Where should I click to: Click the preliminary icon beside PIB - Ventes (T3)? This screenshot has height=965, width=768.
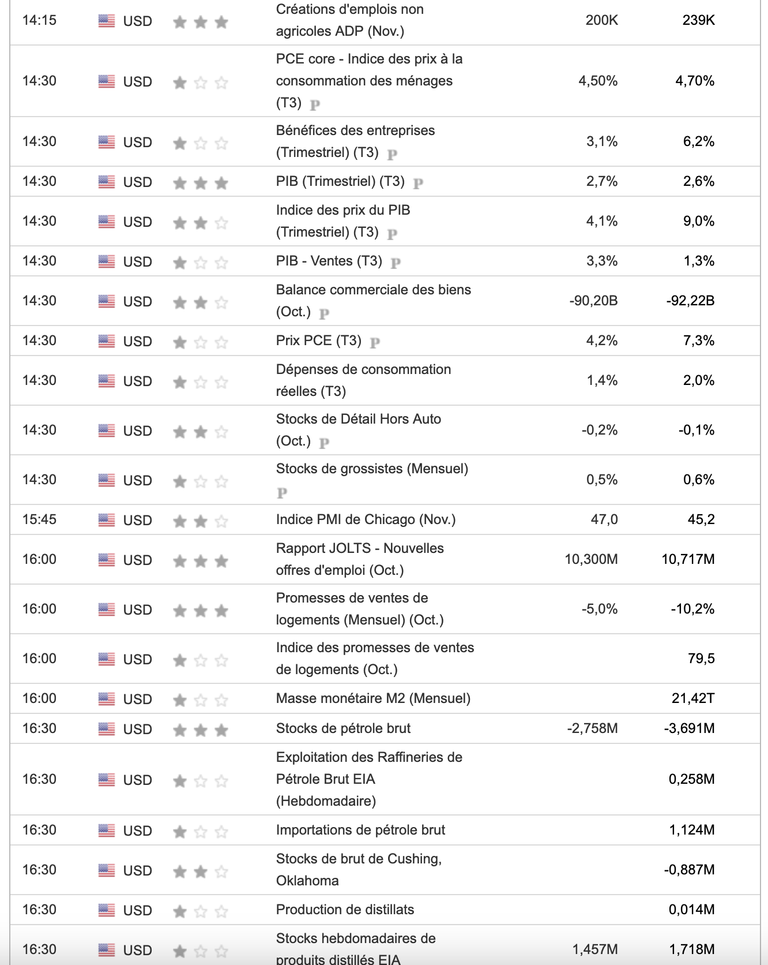point(396,263)
